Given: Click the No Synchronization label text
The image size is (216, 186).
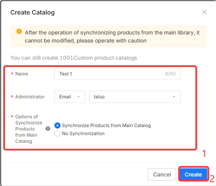Looking at the screenshot, I should click(83, 134).
